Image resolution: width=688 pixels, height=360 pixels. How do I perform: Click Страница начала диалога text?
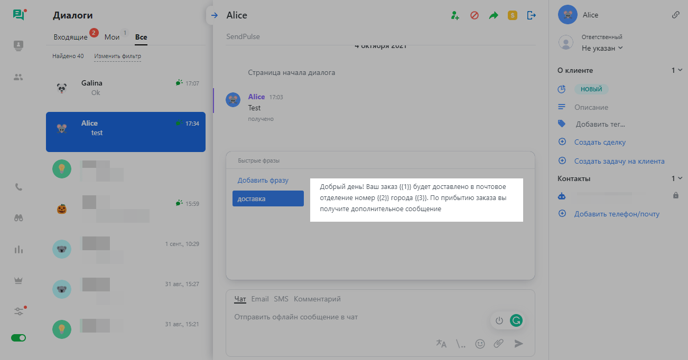click(291, 72)
